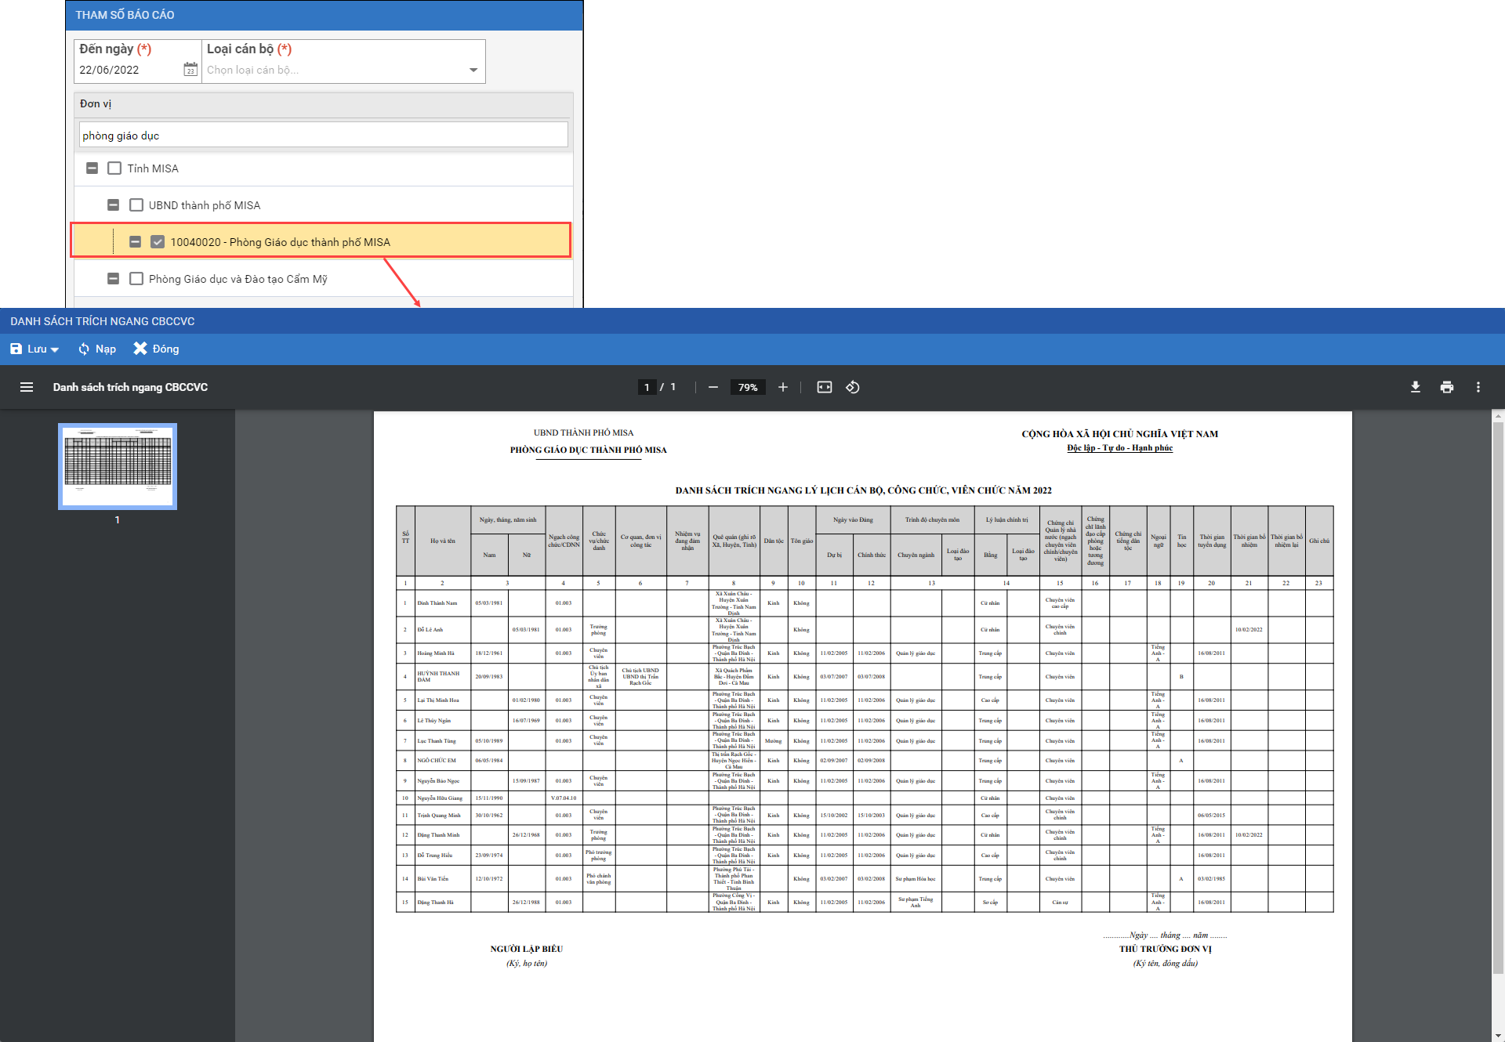
Task: Click the Đóng close button
Action: tap(156, 349)
